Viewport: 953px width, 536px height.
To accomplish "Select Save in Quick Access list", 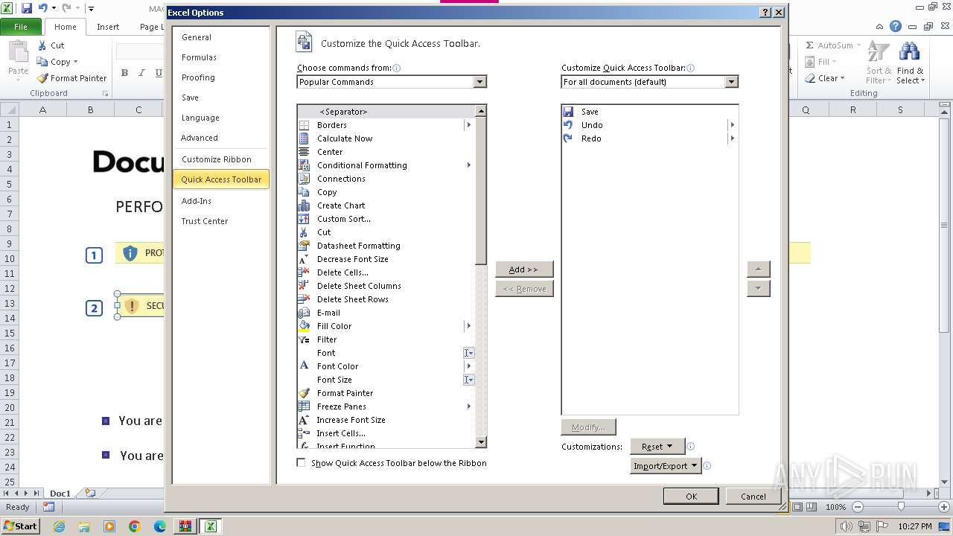I will click(x=649, y=112).
